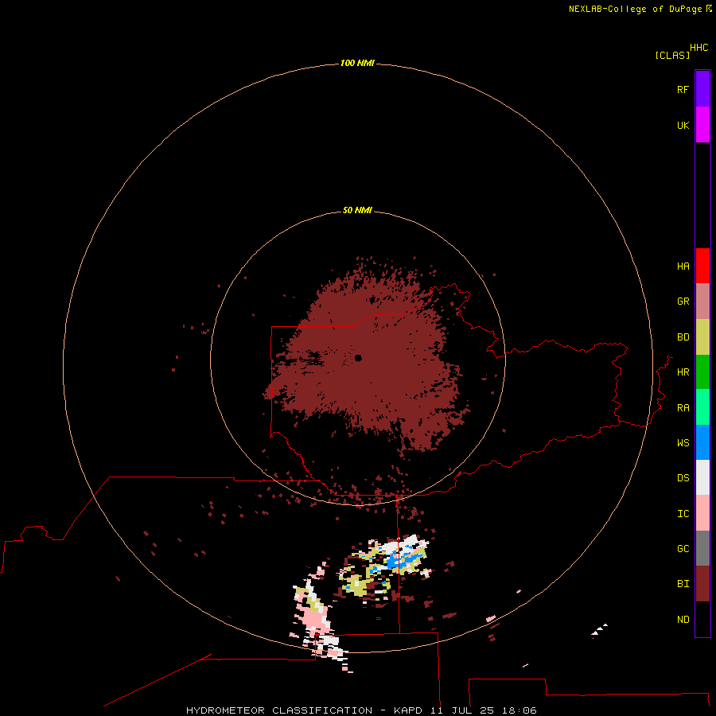Click the ND legend label
The width and height of the screenshot is (716, 716).
[x=683, y=619]
